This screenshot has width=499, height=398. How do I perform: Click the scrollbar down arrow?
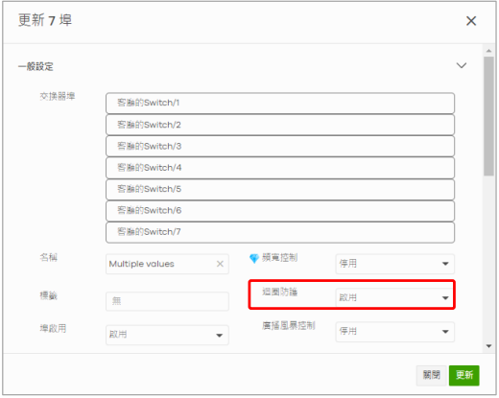[488, 346]
